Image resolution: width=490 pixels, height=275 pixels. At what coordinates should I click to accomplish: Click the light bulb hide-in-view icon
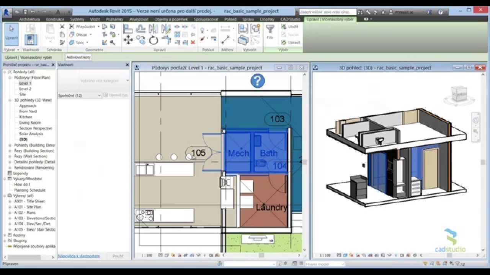[x=203, y=30]
